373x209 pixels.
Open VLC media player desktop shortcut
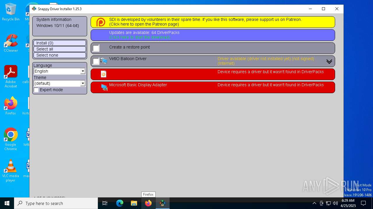[11, 171]
